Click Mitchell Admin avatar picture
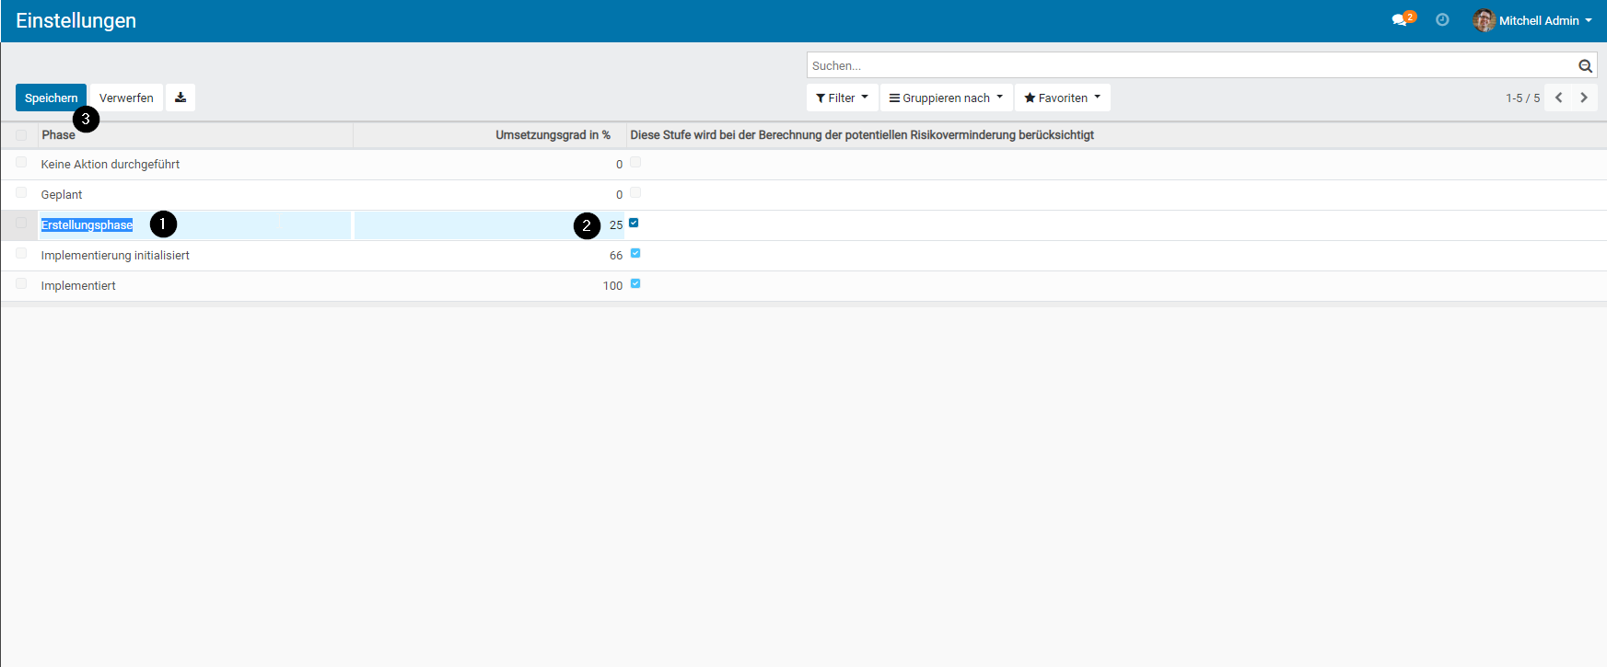Screen dimensions: 1607x667 coord(1484,20)
